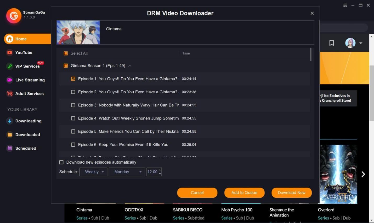Screen dimensions: 374x223
Task: Open the VIP Services menu item
Action: point(27,66)
